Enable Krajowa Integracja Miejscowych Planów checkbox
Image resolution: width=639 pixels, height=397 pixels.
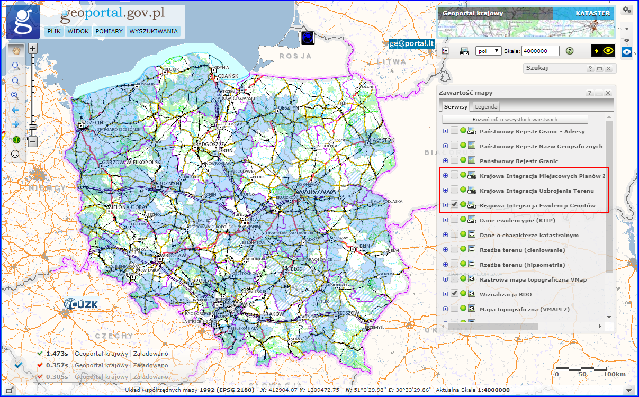tap(454, 175)
